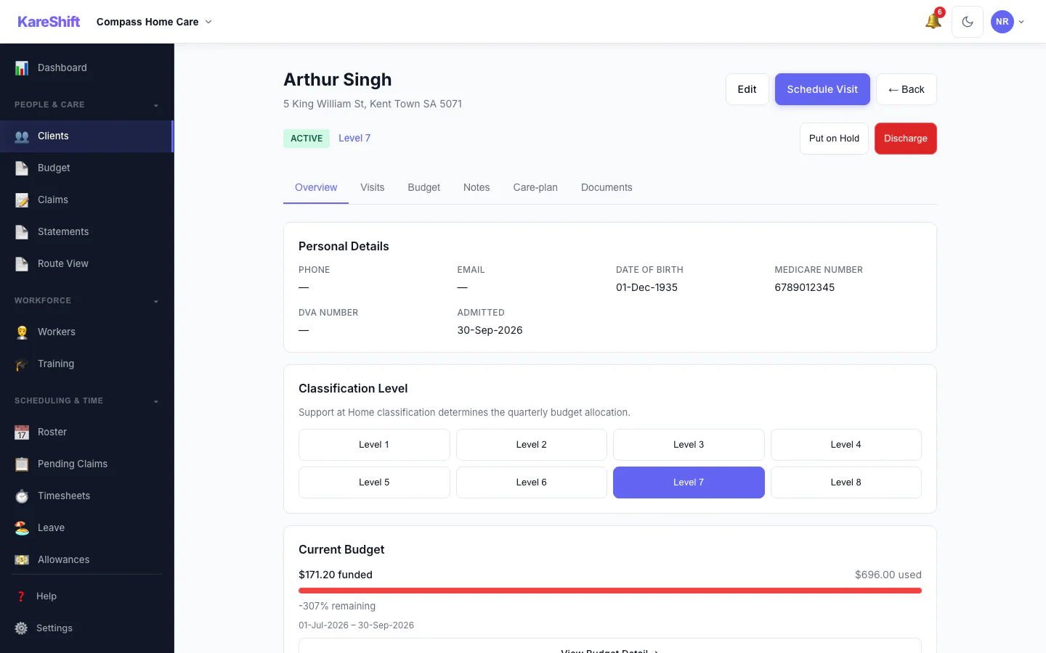
Task: Select classification Level 8
Action: (x=846, y=482)
